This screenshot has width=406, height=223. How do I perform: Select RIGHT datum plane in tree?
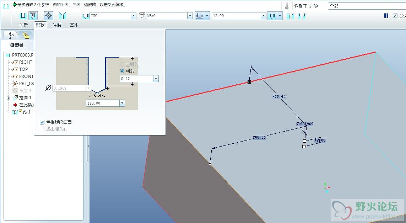[x=22, y=62]
